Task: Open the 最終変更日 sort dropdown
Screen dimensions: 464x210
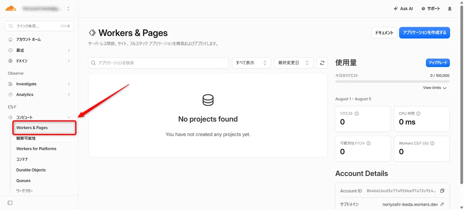Action: [x=294, y=63]
